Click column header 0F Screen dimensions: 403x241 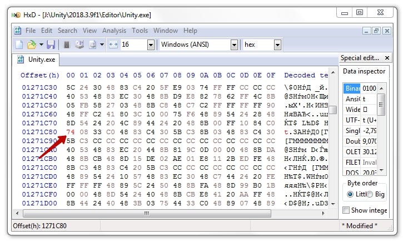tap(270, 75)
